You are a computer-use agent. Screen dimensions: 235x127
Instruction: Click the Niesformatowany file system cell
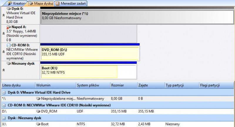pos(90,99)
